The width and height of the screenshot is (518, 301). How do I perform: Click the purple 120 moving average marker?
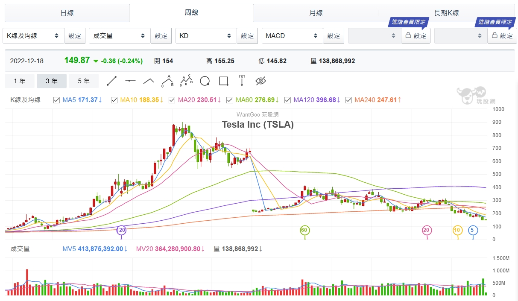pos(122,230)
